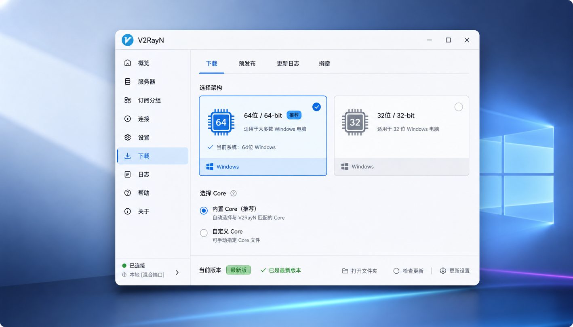
Task: Click the folder icon beside 打开文件夹
Action: click(345, 271)
